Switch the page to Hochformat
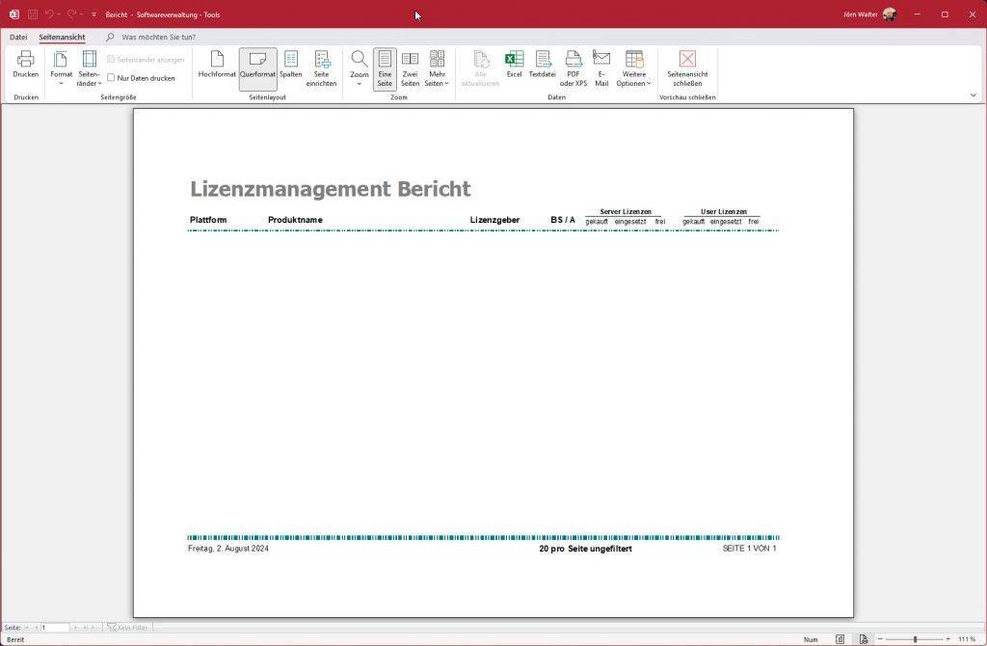The height and width of the screenshot is (646, 987). tap(217, 67)
